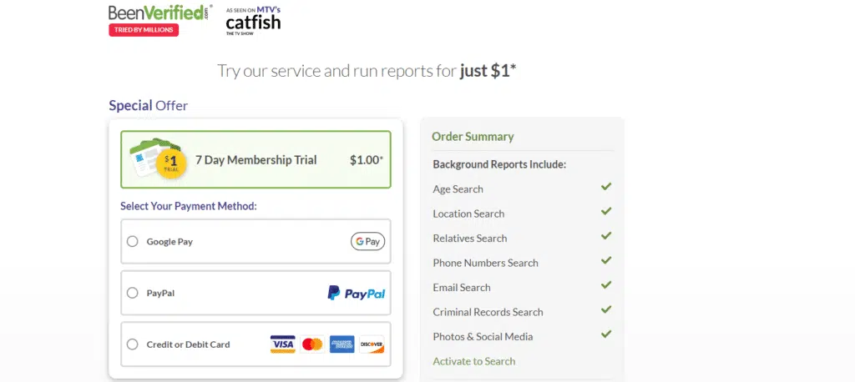Click the Google Pay logo badge

click(x=367, y=242)
